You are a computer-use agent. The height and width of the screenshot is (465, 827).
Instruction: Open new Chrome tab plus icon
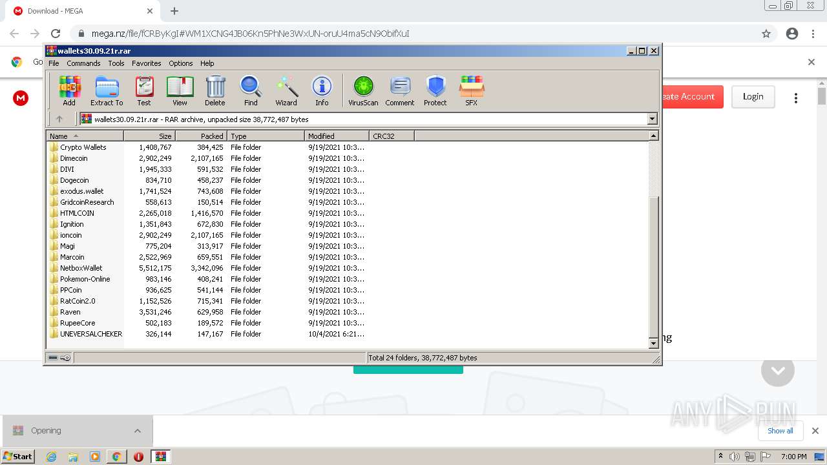(174, 11)
